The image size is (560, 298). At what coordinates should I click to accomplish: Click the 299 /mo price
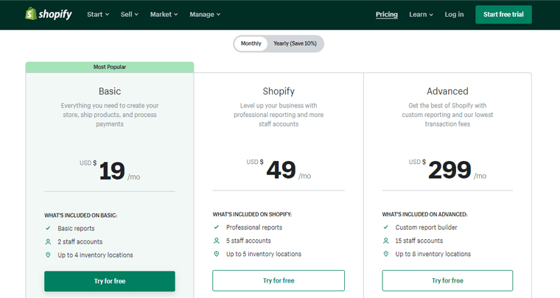point(447,170)
